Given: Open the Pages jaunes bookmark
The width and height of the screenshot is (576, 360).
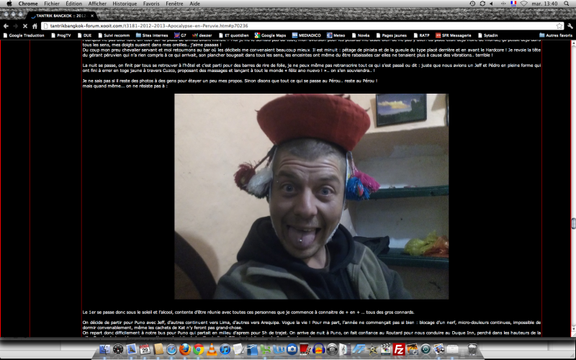Looking at the screenshot, I should point(391,35).
